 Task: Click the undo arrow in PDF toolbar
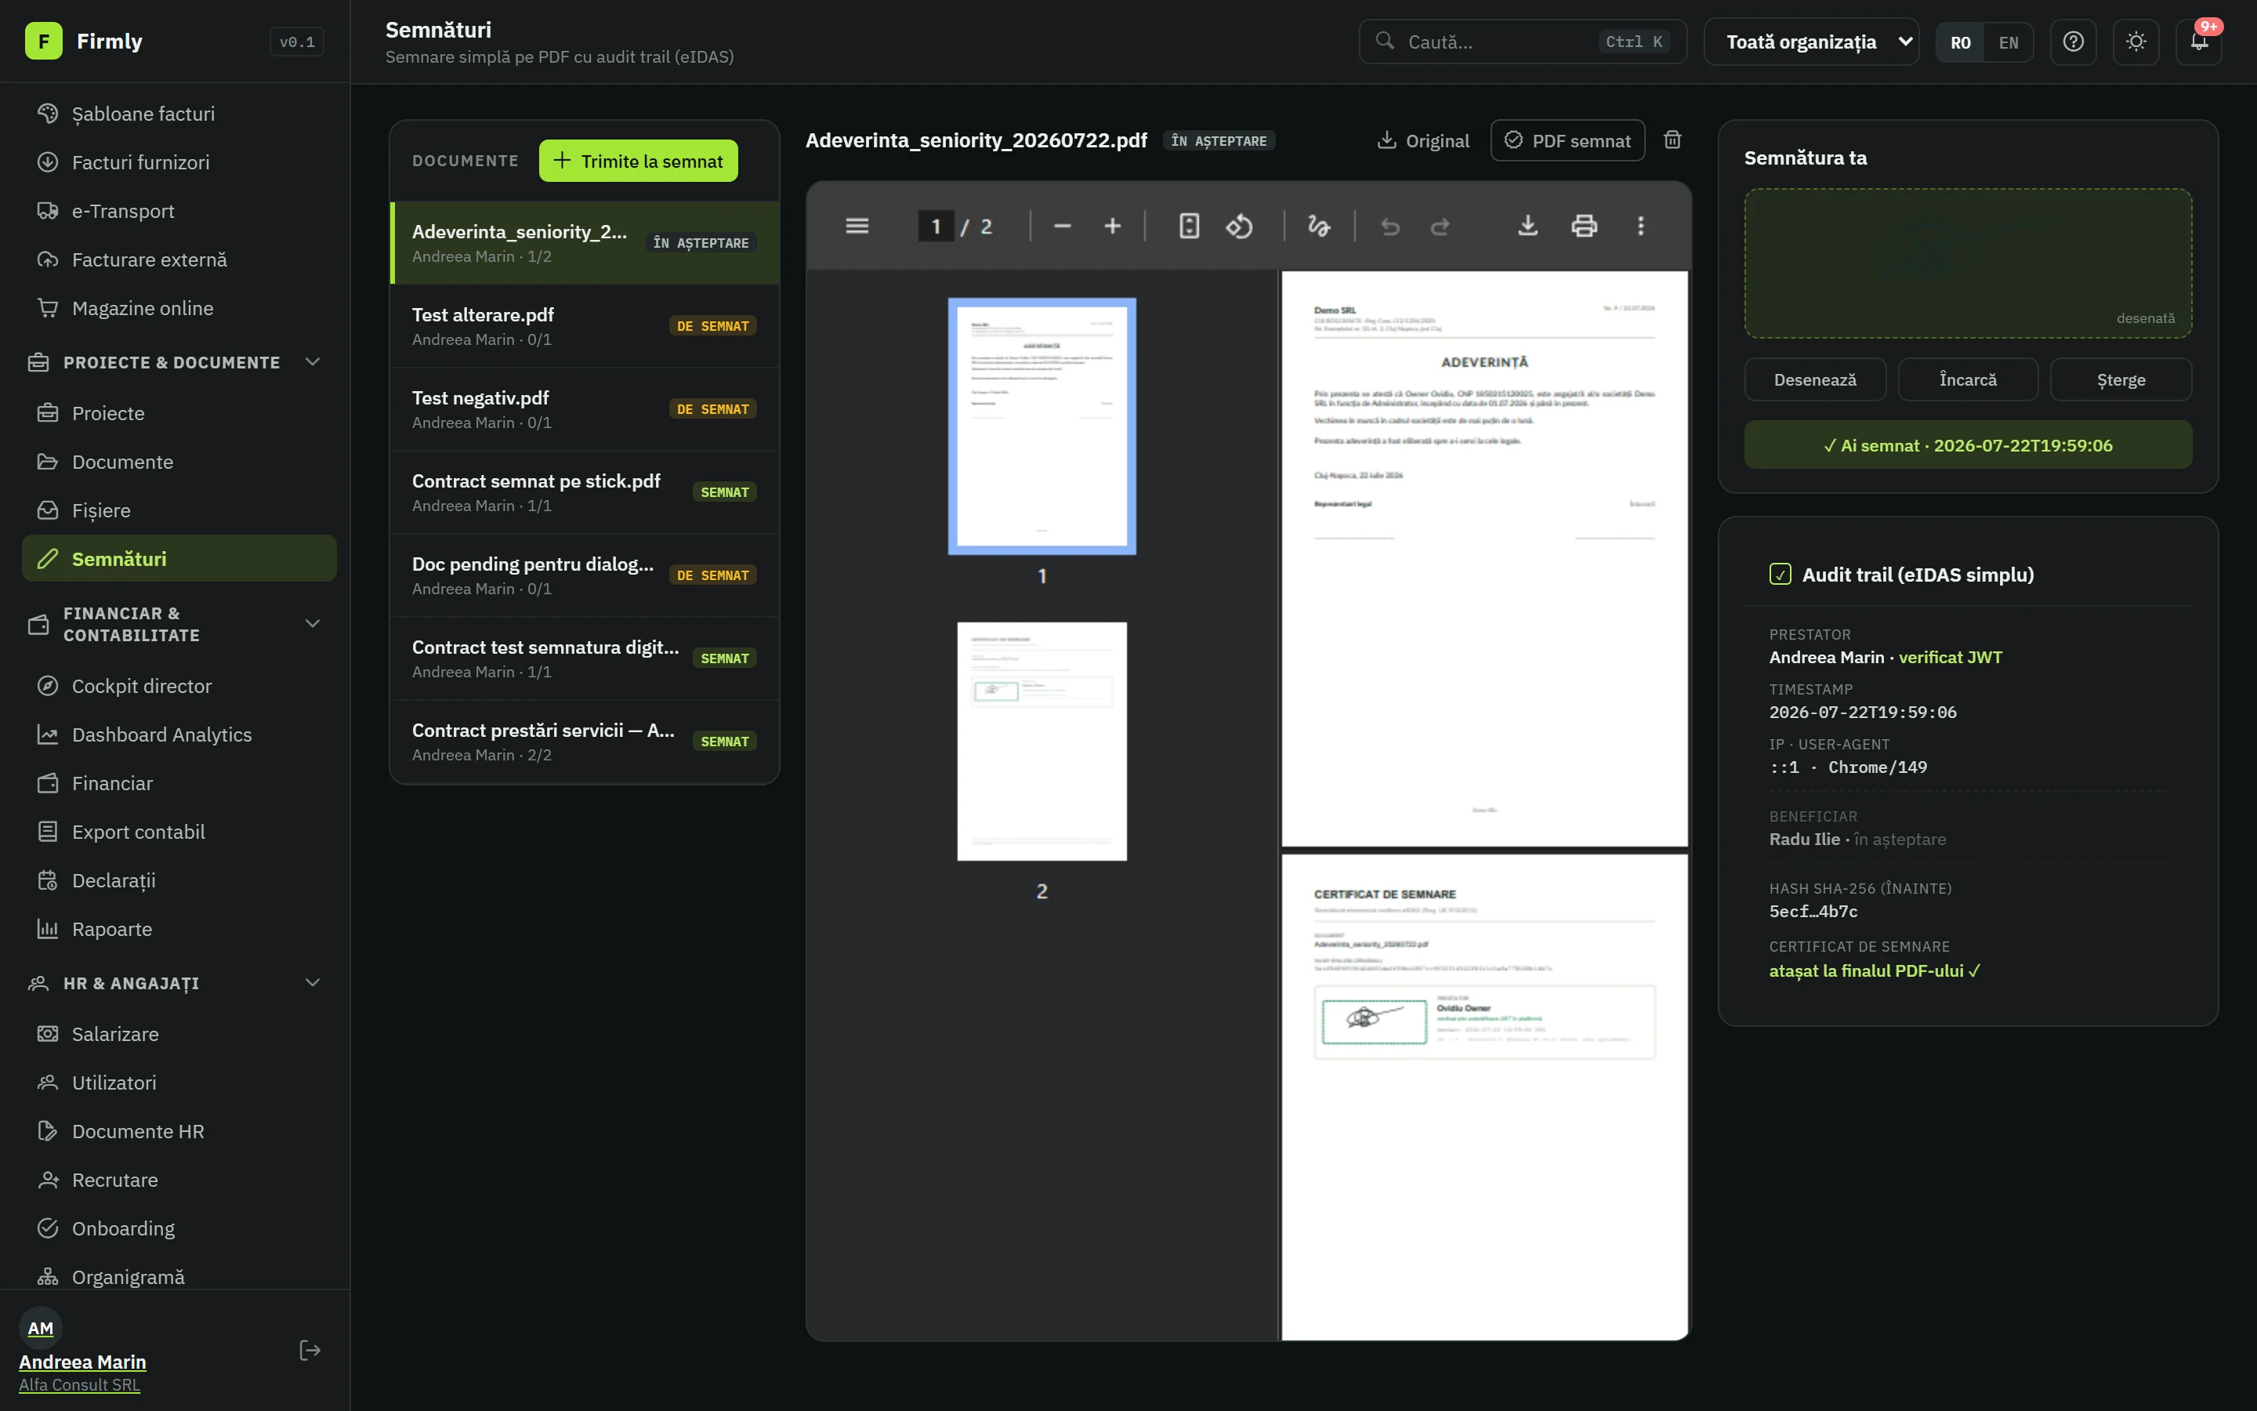[1389, 226]
